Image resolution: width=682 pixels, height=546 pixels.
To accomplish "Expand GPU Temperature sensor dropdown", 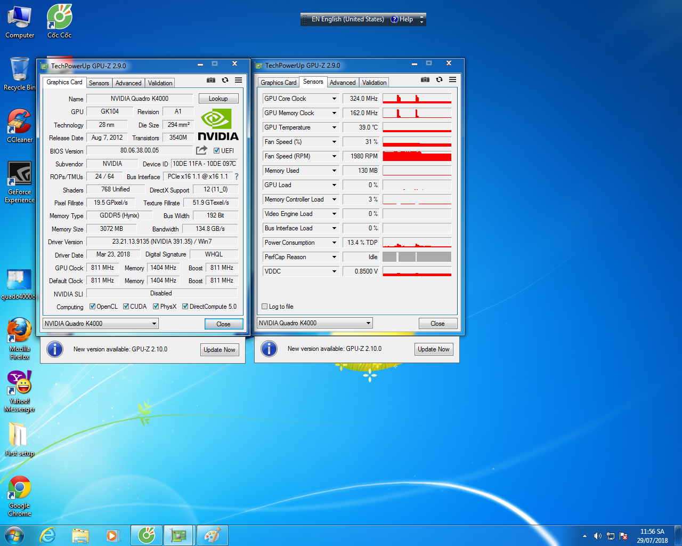I will coord(334,127).
